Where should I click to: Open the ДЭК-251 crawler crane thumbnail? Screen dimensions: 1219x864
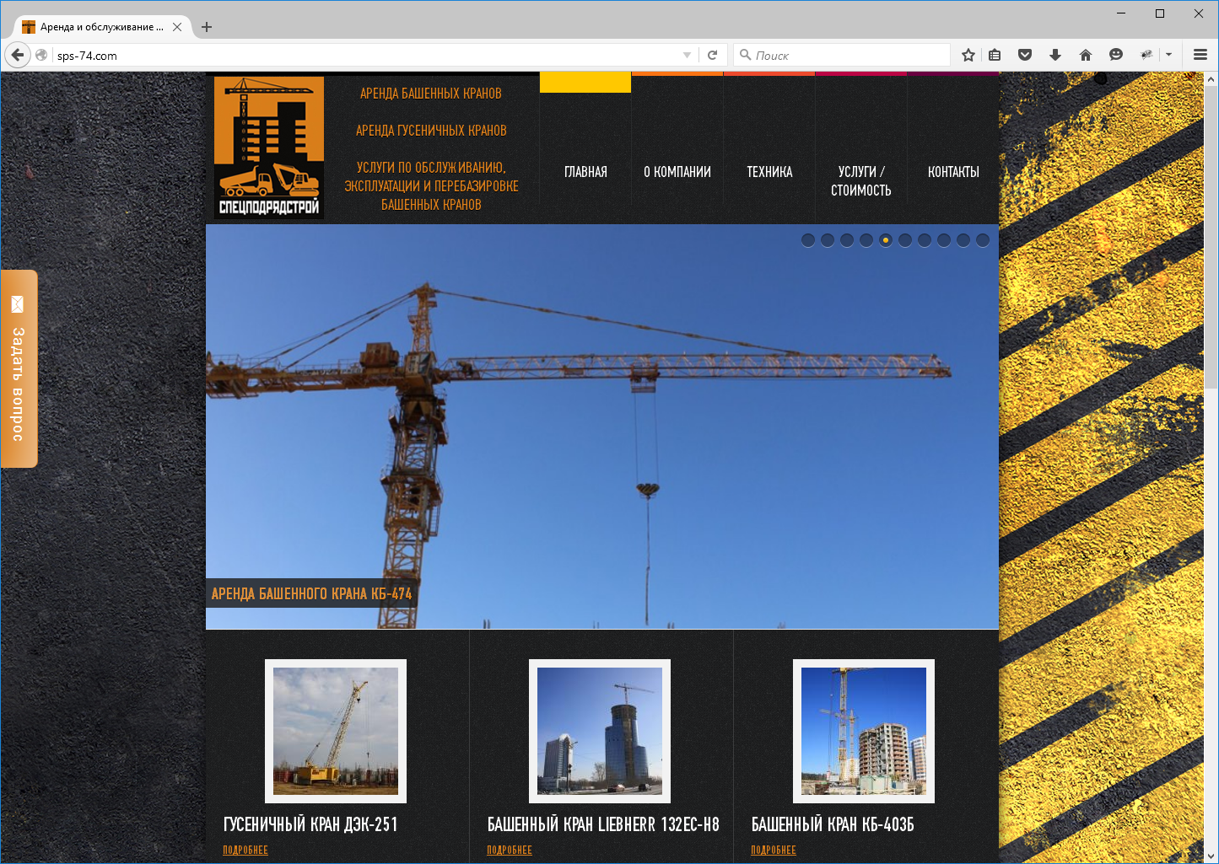point(336,731)
